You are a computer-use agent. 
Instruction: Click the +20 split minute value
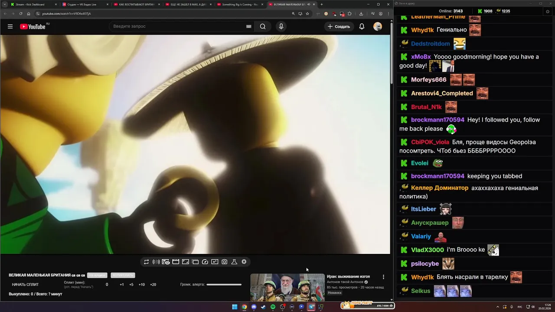click(153, 285)
